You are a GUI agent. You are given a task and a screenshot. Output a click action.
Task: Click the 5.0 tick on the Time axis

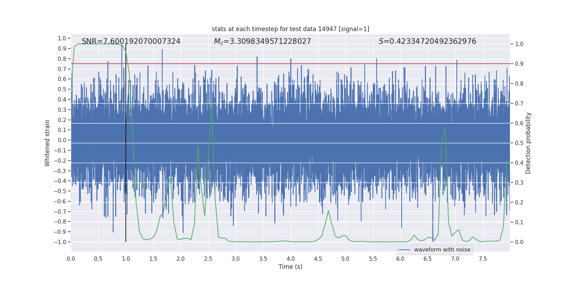(x=346, y=259)
